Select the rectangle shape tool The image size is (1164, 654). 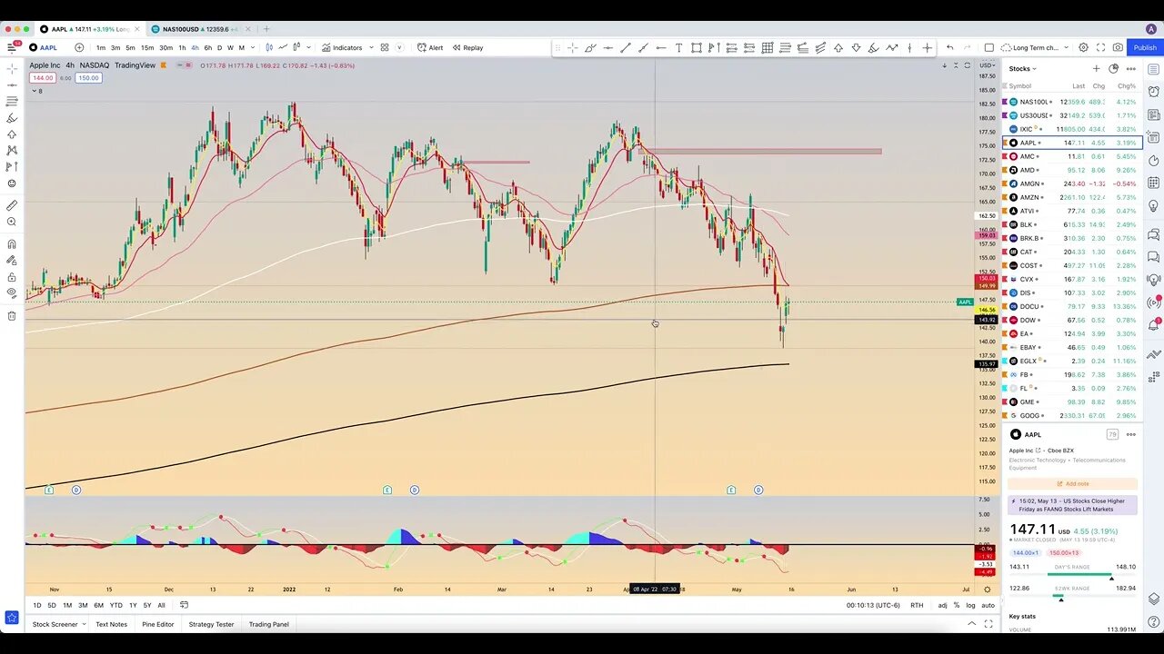point(697,47)
